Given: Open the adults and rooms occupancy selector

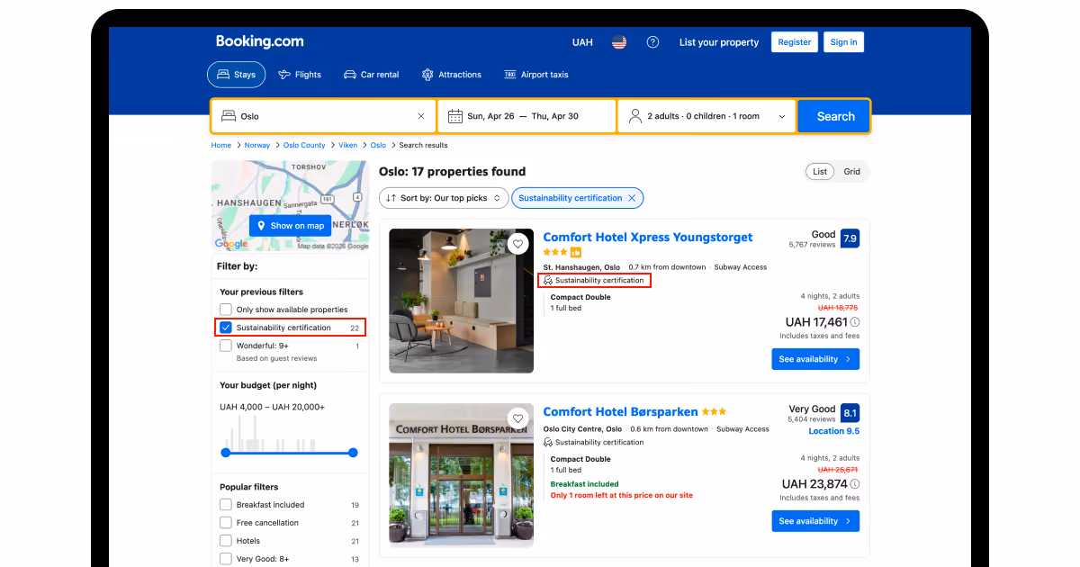Looking at the screenshot, I should click(x=706, y=115).
